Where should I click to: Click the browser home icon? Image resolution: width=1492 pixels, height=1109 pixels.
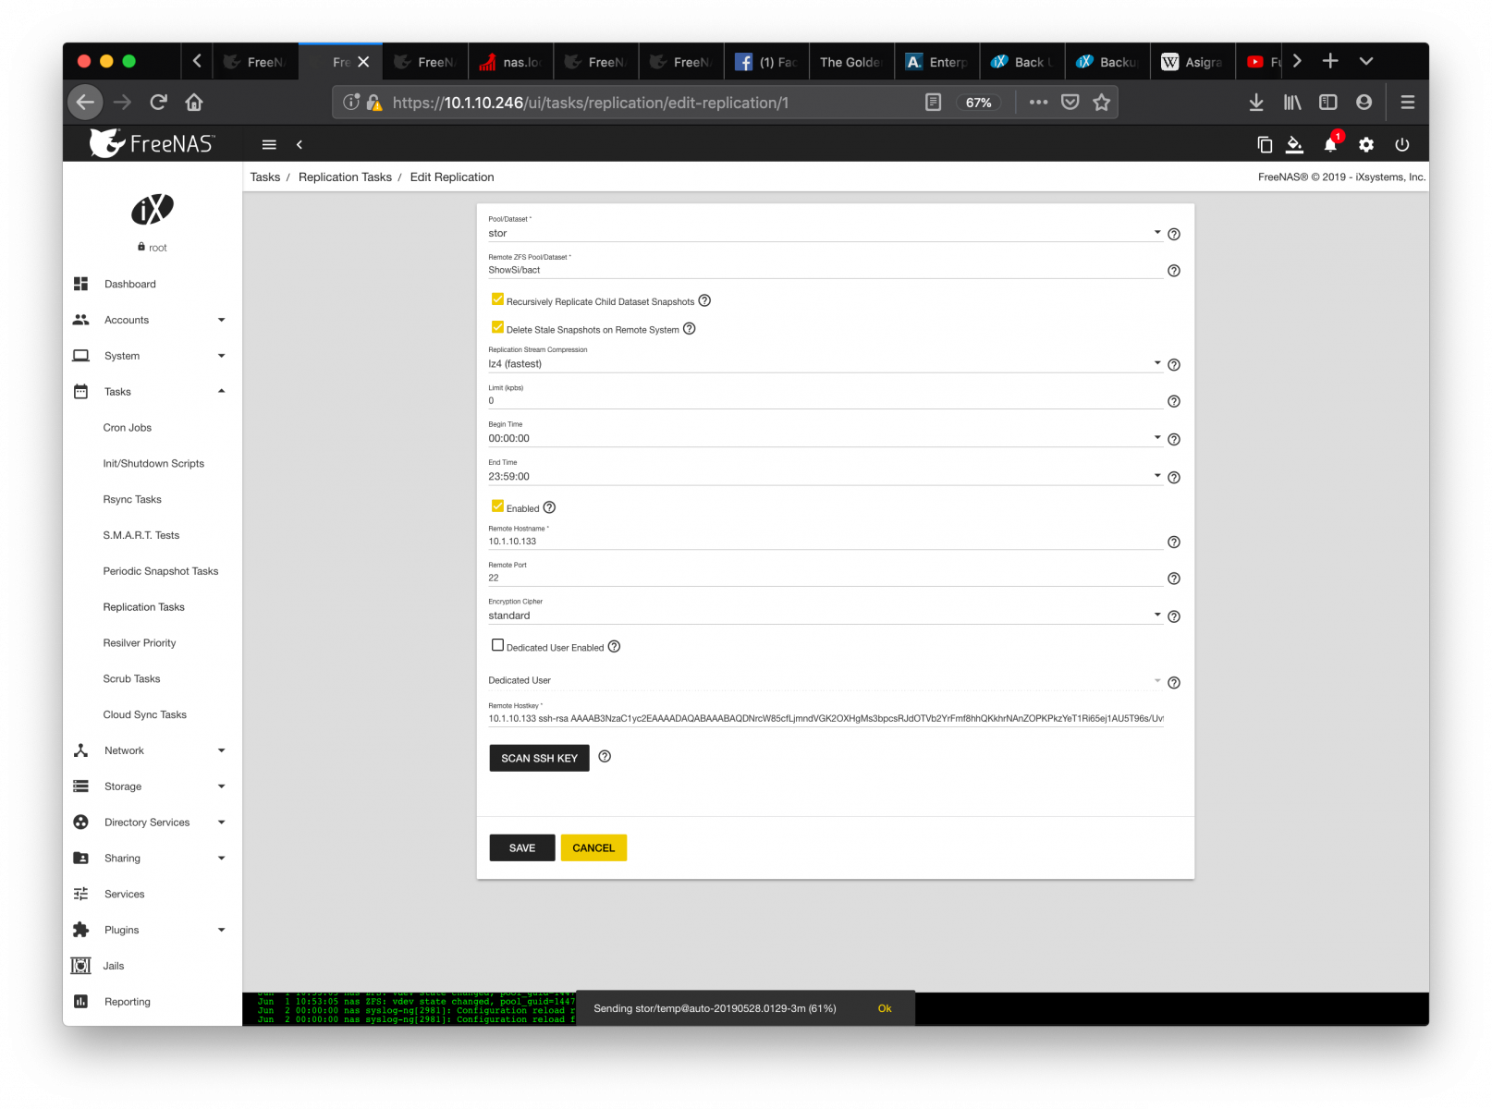(194, 103)
